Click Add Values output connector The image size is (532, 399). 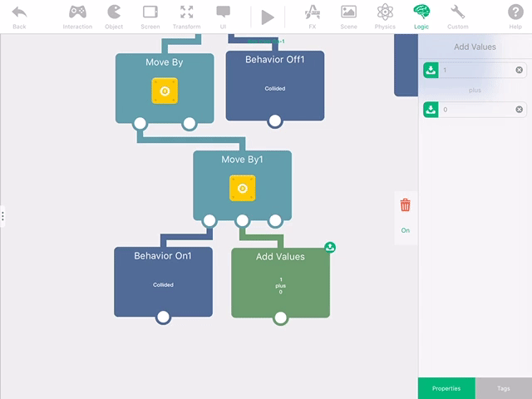point(280,318)
